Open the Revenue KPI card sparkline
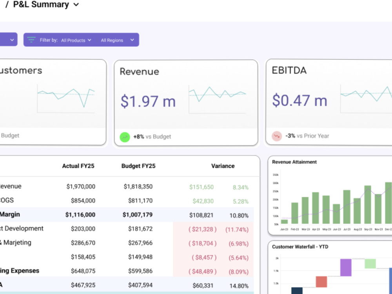Image resolution: width=392 pixels, height=294 pixels. pos(218,100)
